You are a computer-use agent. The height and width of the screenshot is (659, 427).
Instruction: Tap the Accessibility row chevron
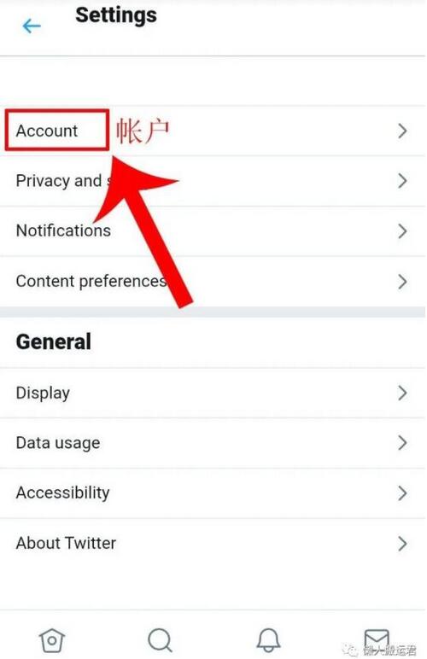pyautogui.click(x=402, y=493)
